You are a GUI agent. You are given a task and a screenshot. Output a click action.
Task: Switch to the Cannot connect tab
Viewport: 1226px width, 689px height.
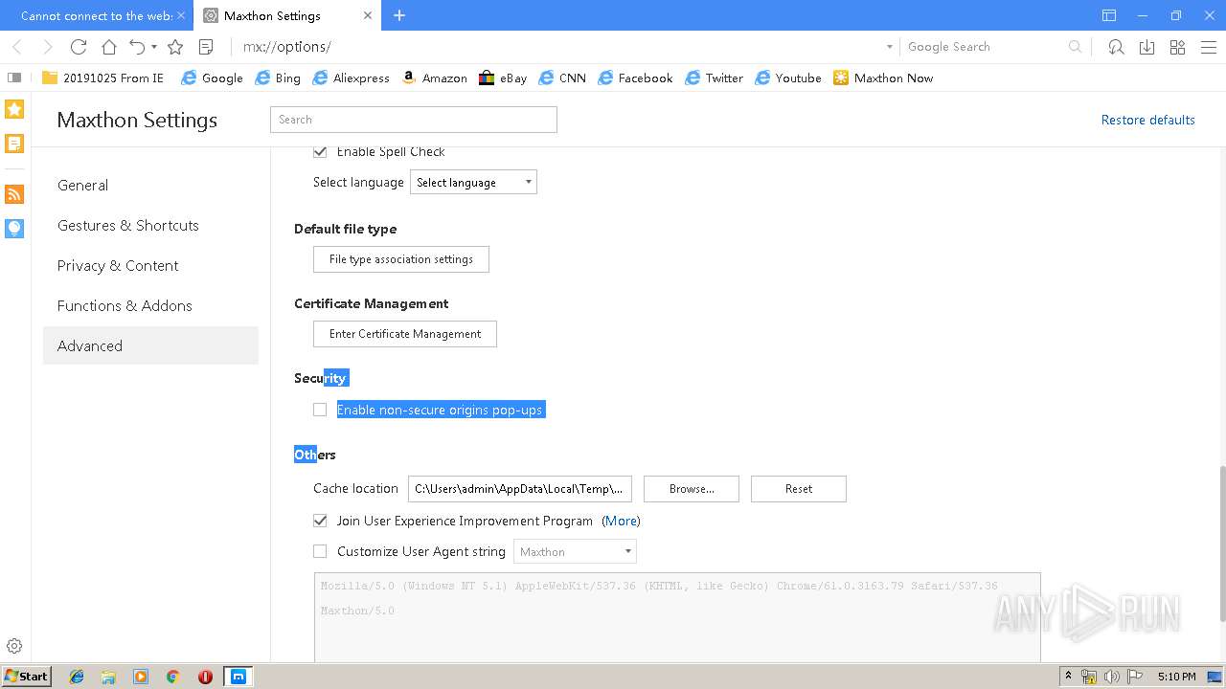(x=96, y=15)
